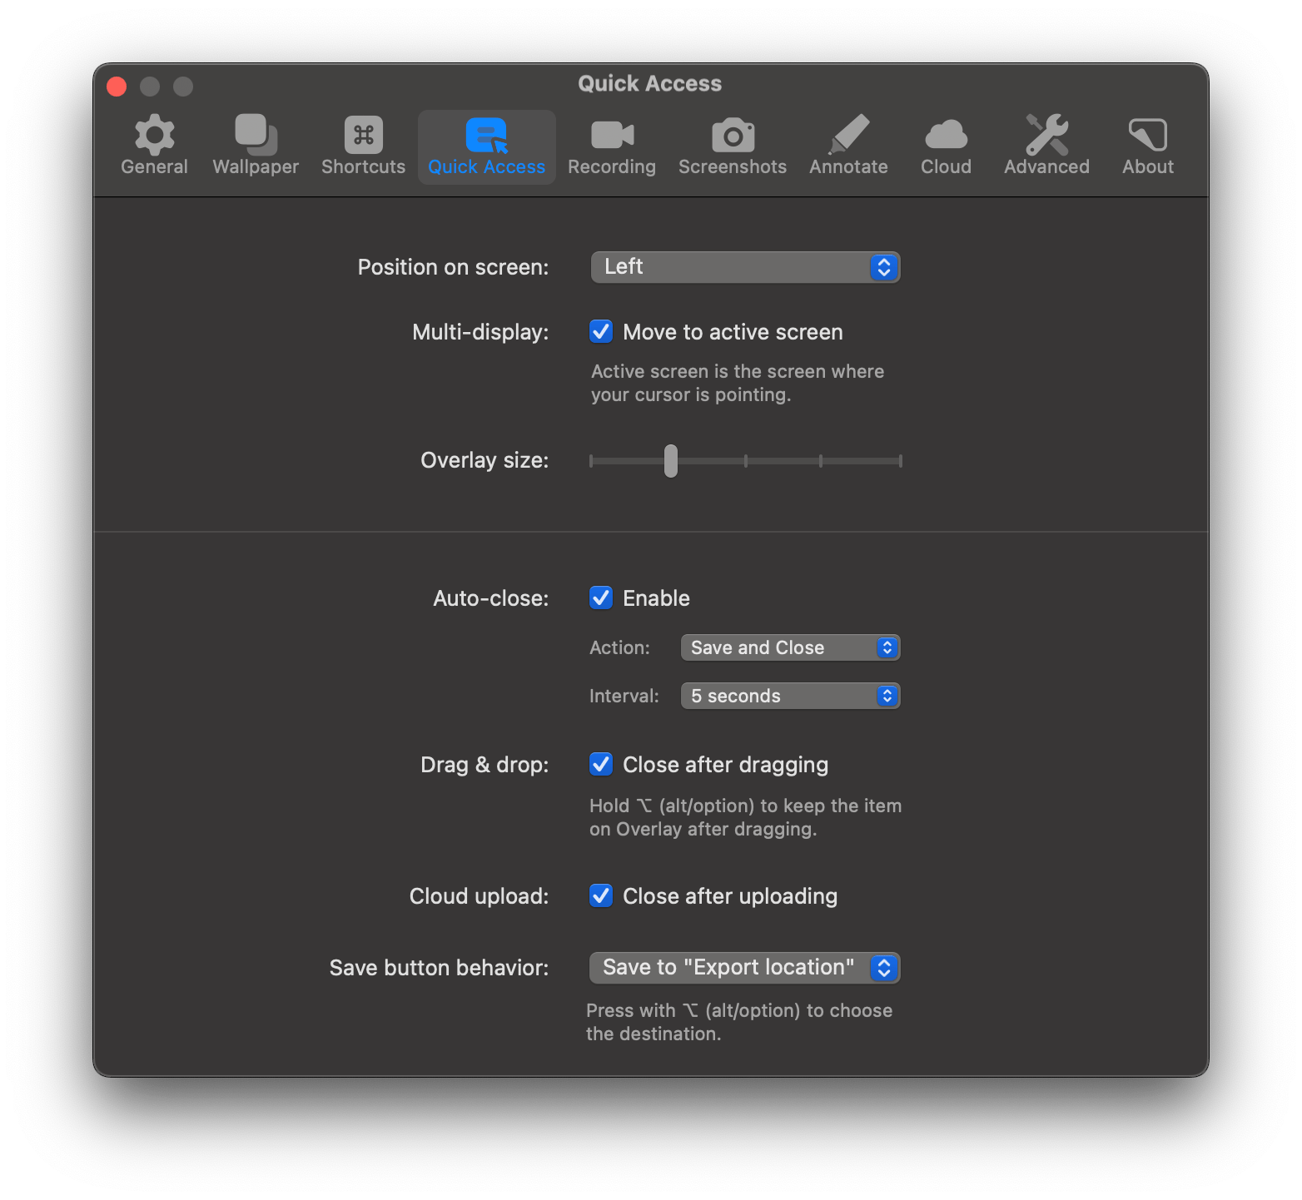Select the Shortcuts command-key icon

(363, 135)
